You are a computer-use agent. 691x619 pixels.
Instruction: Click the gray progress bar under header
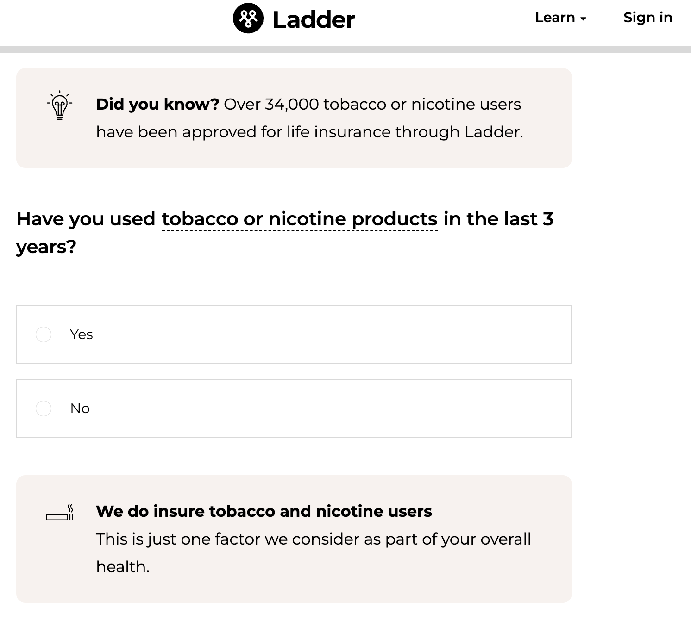[x=345, y=50]
